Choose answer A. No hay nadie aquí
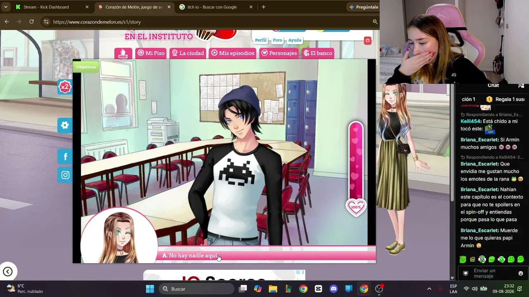Viewport: 529px width, 297px height. pyautogui.click(x=267, y=256)
